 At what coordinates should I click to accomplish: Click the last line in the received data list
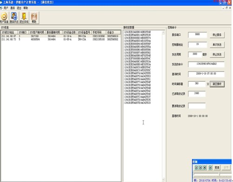coord(137,103)
